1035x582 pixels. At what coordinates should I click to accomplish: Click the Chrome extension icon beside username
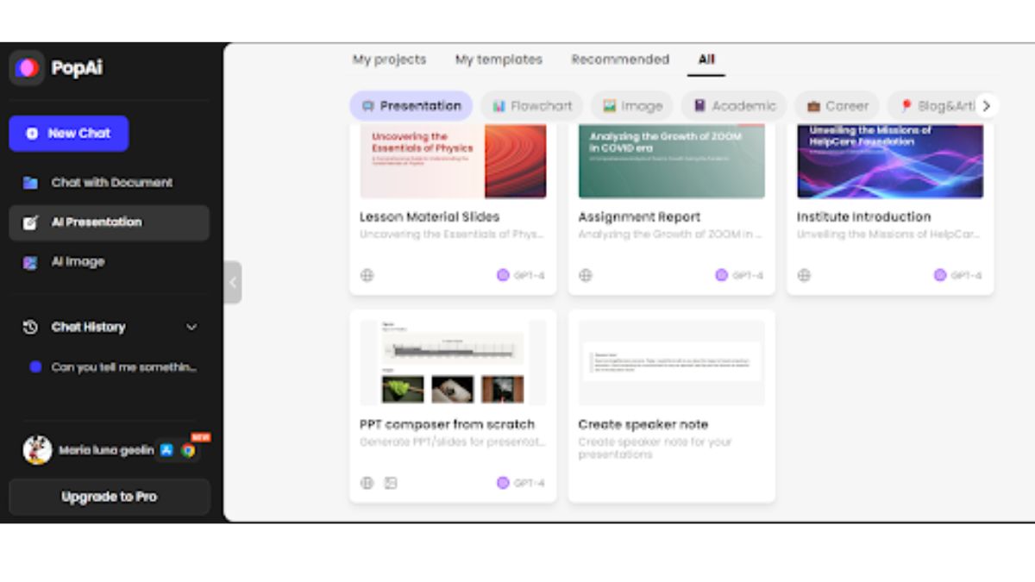[187, 450]
